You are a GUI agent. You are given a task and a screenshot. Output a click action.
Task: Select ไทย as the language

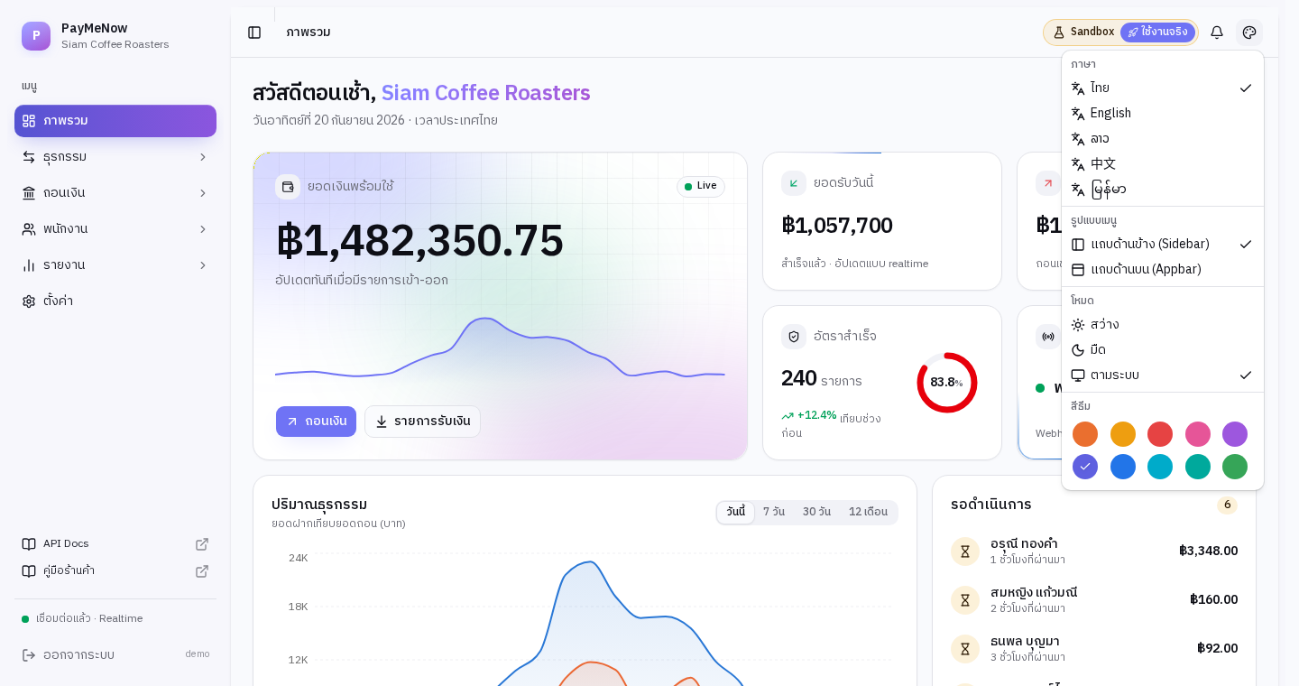(x=1163, y=88)
